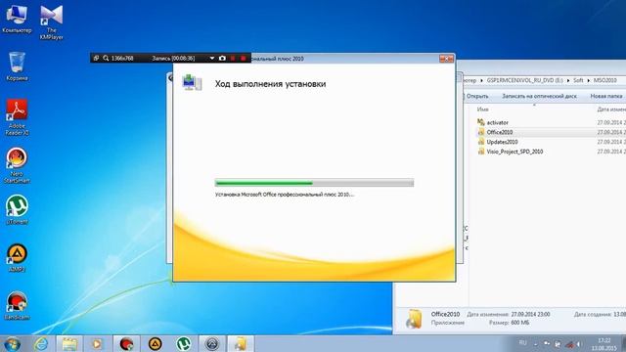
Task: Open the media player taskbar icon
Action: [x=97, y=344]
